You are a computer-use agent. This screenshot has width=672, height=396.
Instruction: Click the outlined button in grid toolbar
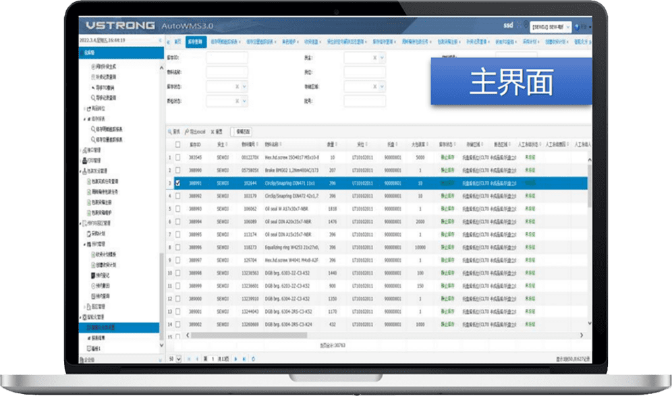pyautogui.click(x=242, y=132)
